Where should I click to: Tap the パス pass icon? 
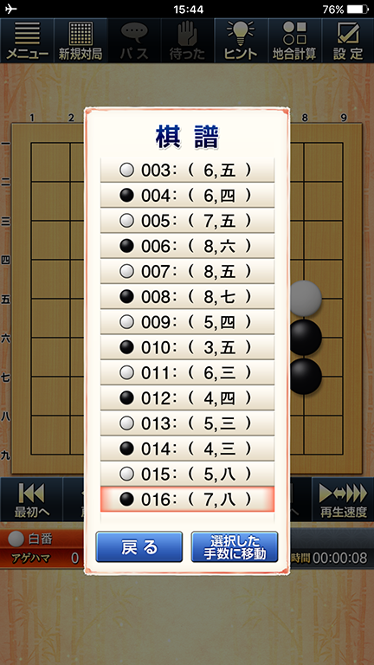coord(134,41)
